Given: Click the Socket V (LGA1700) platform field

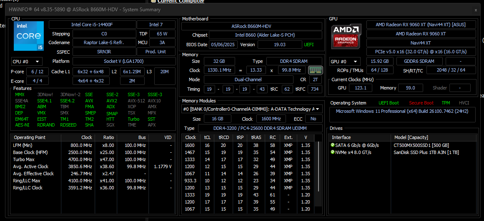Looking at the screenshot, I should click(124, 61).
